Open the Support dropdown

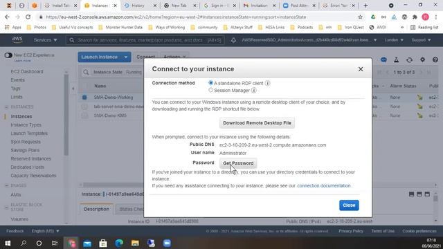(421, 40)
